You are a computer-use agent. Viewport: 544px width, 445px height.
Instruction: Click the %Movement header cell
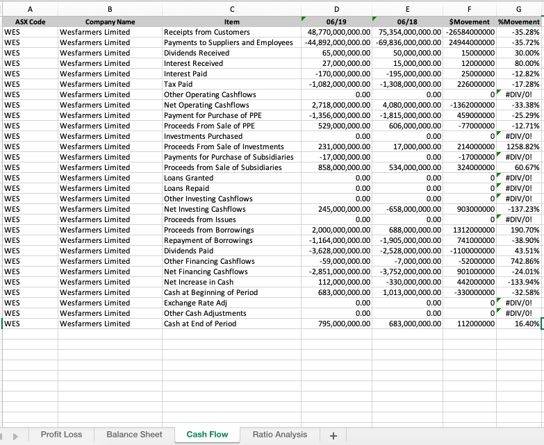click(519, 22)
